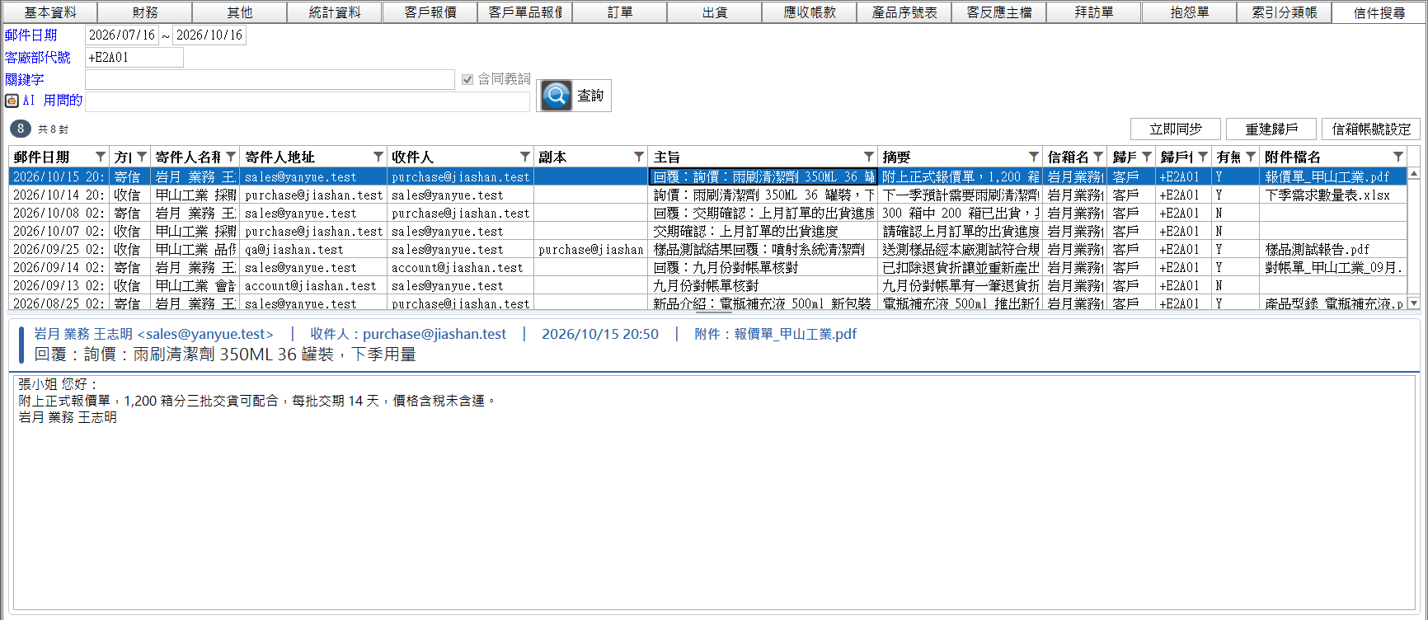Click the AI 用問的 link text
1428x620 pixels.
click(53, 101)
